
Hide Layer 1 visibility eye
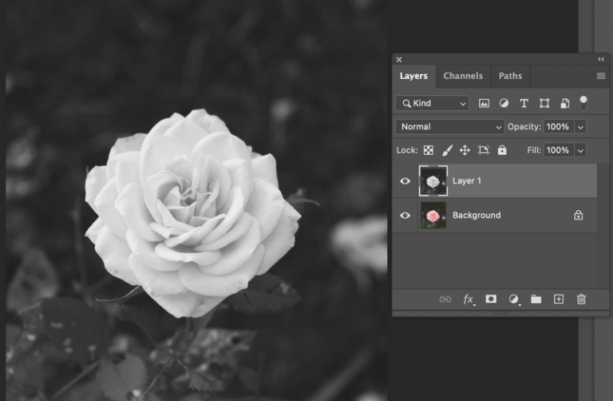click(x=405, y=181)
